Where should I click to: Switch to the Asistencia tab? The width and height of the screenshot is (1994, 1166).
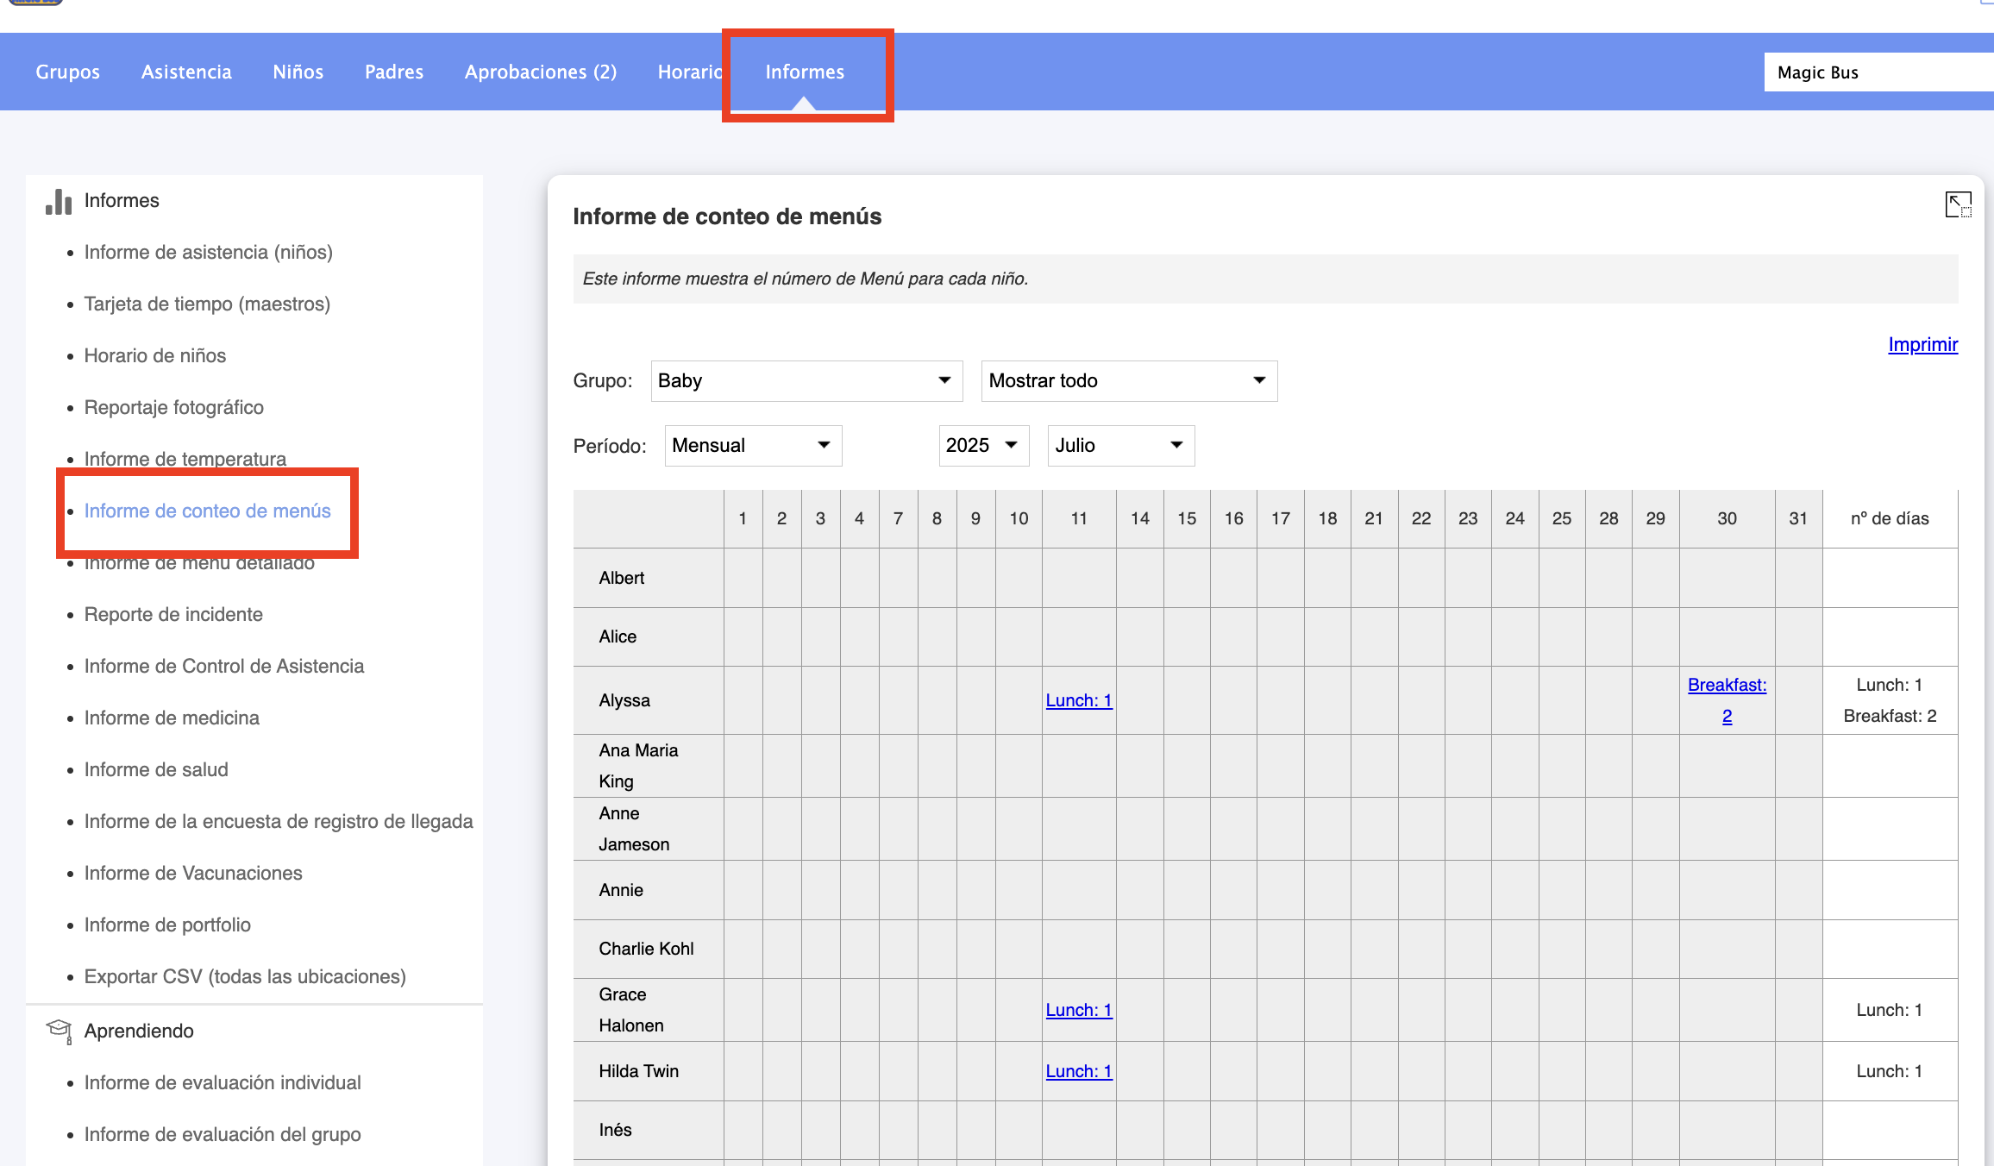186,72
